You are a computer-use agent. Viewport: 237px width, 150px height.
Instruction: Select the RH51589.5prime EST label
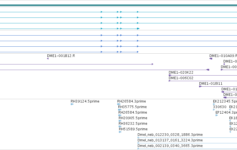pyautogui.click(x=133, y=129)
